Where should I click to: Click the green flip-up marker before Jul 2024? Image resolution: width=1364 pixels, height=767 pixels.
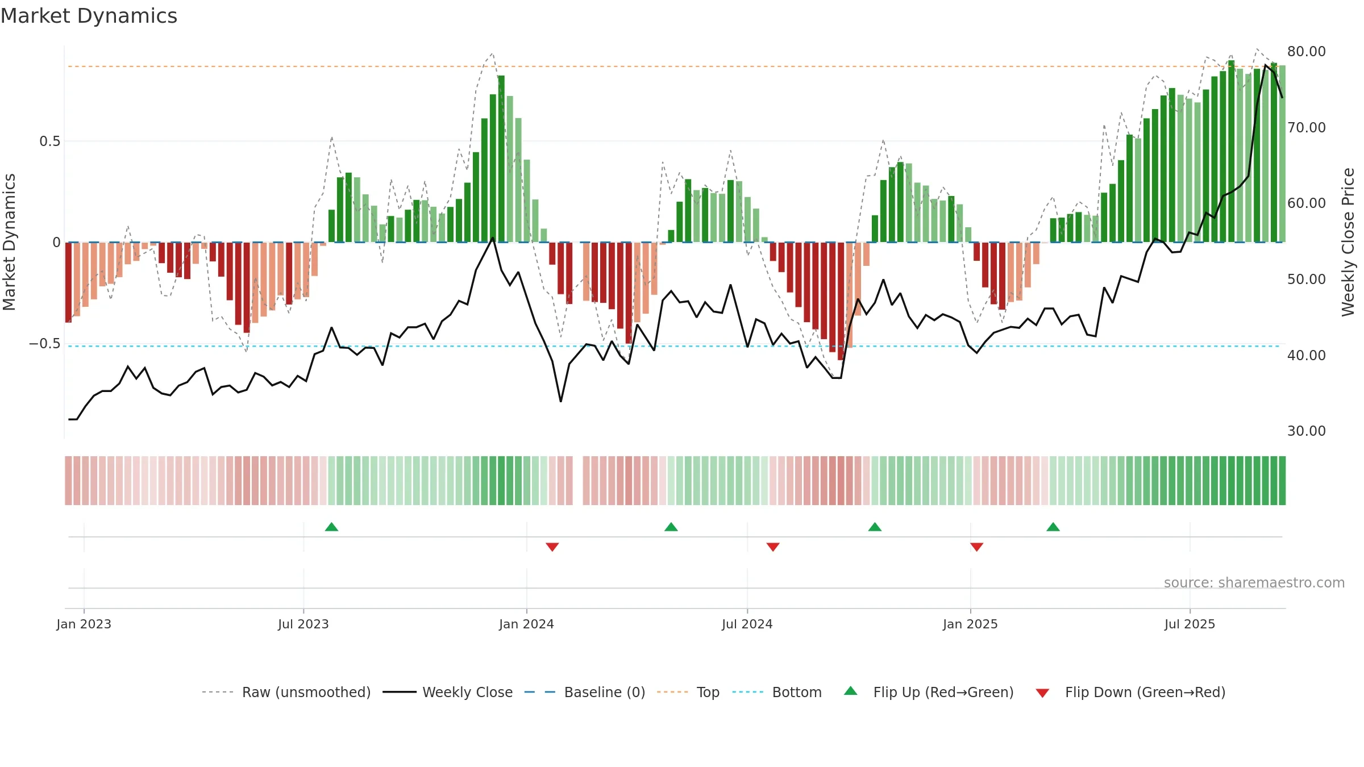(x=671, y=527)
